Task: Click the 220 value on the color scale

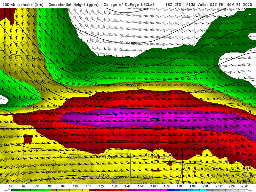Action: point(232,186)
